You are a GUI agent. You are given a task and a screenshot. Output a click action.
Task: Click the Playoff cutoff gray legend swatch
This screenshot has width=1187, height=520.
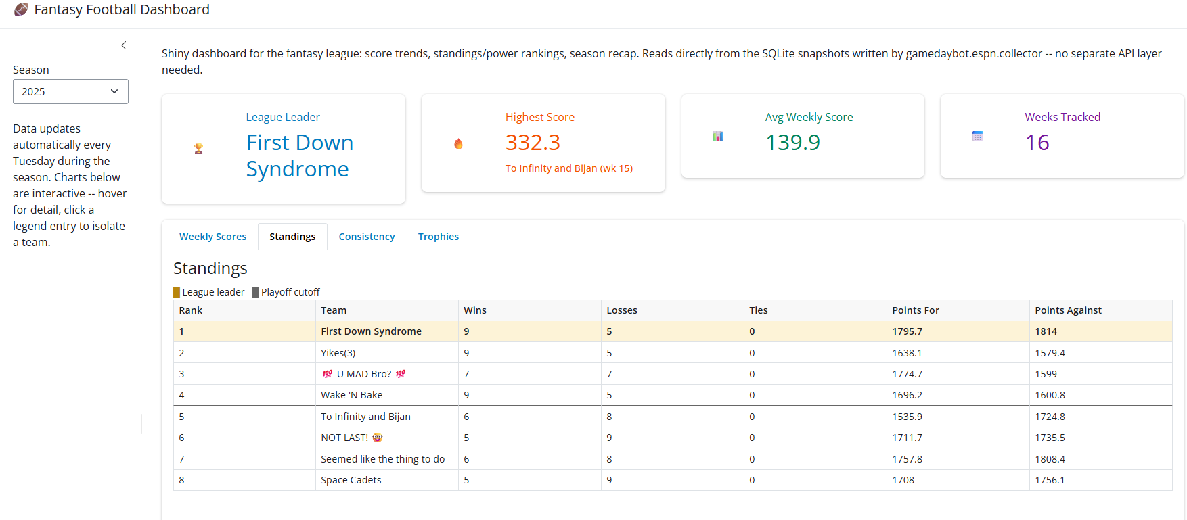tap(256, 292)
